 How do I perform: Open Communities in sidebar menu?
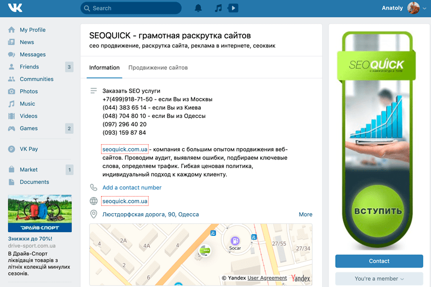click(37, 79)
